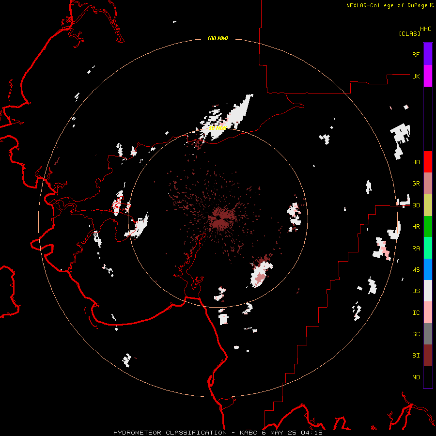Click the UK legend label text
The height and width of the screenshot is (436, 436).
(x=416, y=76)
